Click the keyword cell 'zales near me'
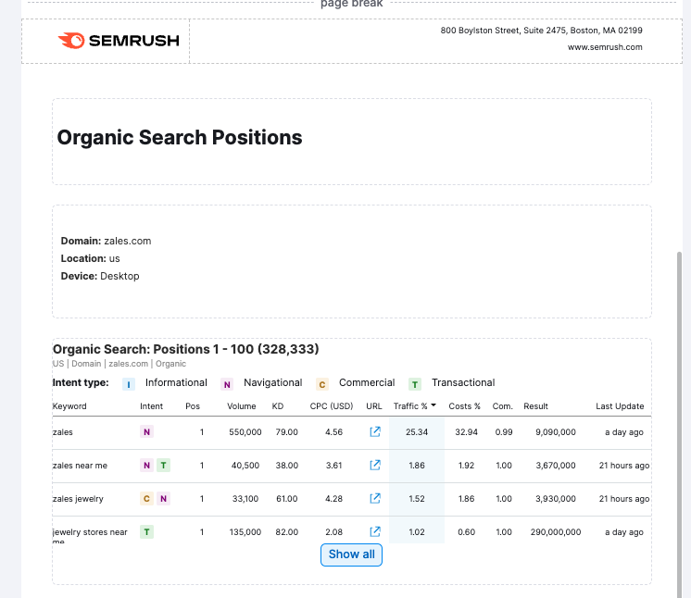The width and height of the screenshot is (691, 598). click(80, 466)
